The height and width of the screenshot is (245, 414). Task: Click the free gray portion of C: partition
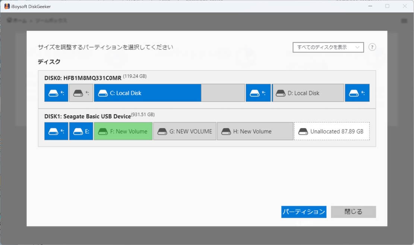coord(223,93)
